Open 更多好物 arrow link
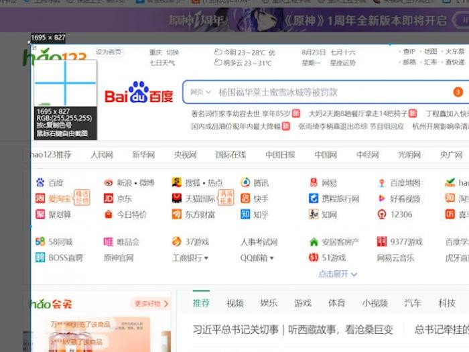 point(151,304)
